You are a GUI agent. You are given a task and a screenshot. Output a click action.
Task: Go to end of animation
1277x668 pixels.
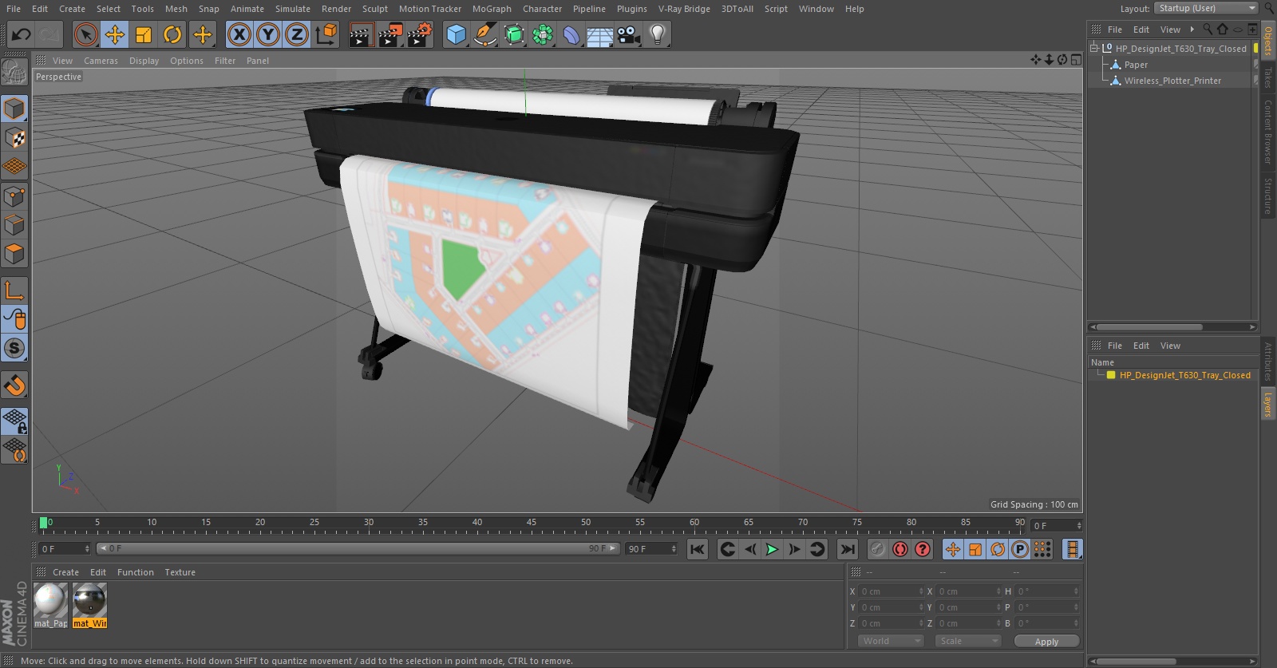click(x=848, y=549)
